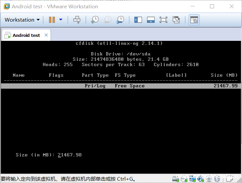242x183 pixels.
Task: Click the Disk Drive /dev/sda text
Action: coord(121,54)
